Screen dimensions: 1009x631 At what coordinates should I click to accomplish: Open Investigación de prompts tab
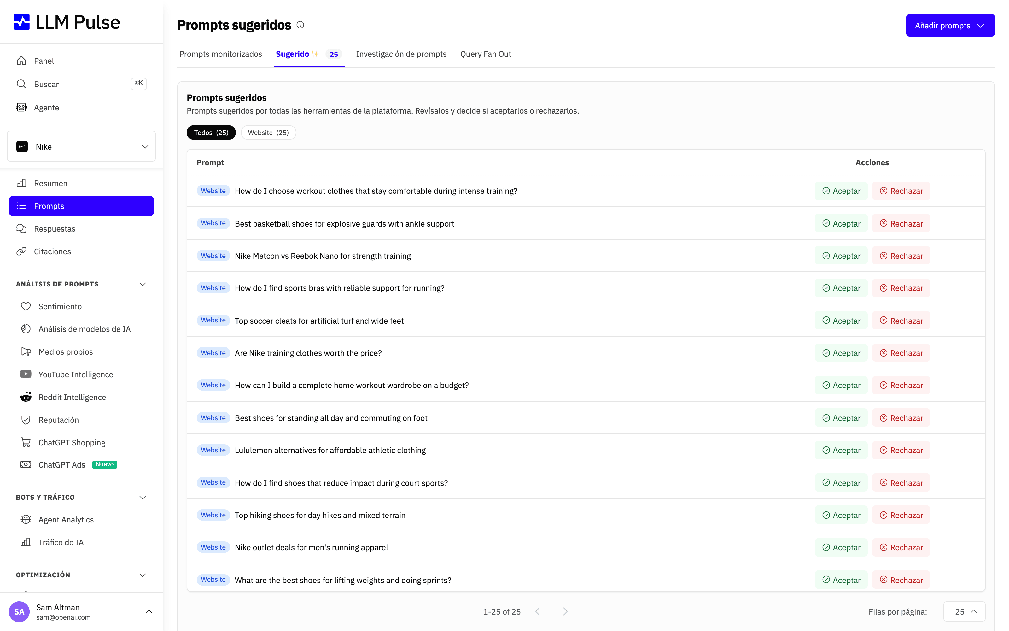[x=401, y=54]
